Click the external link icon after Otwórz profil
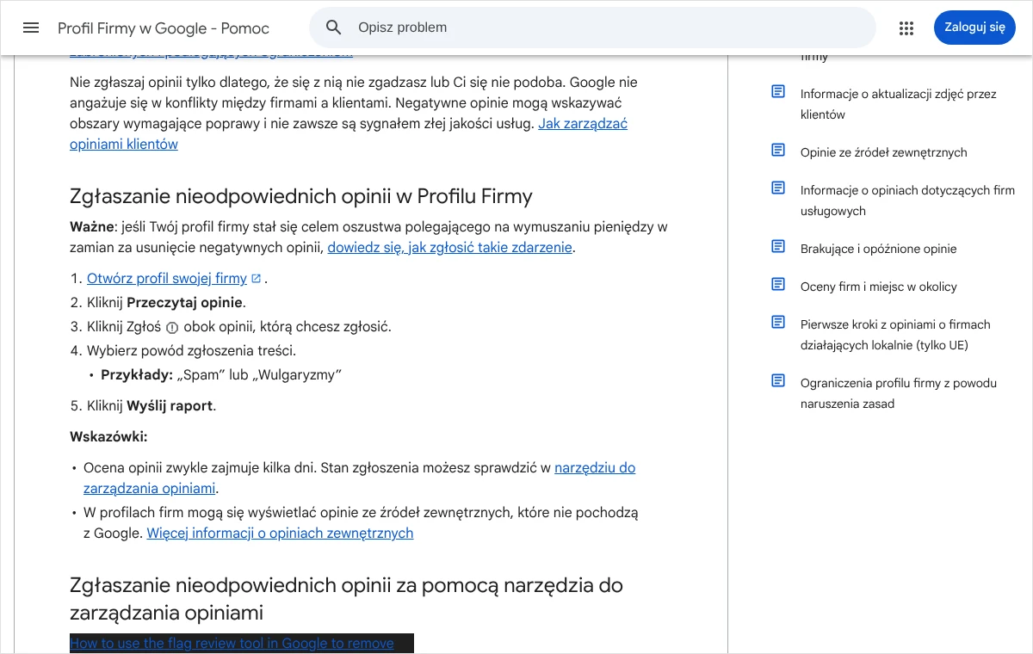The height and width of the screenshot is (654, 1033). click(x=256, y=279)
